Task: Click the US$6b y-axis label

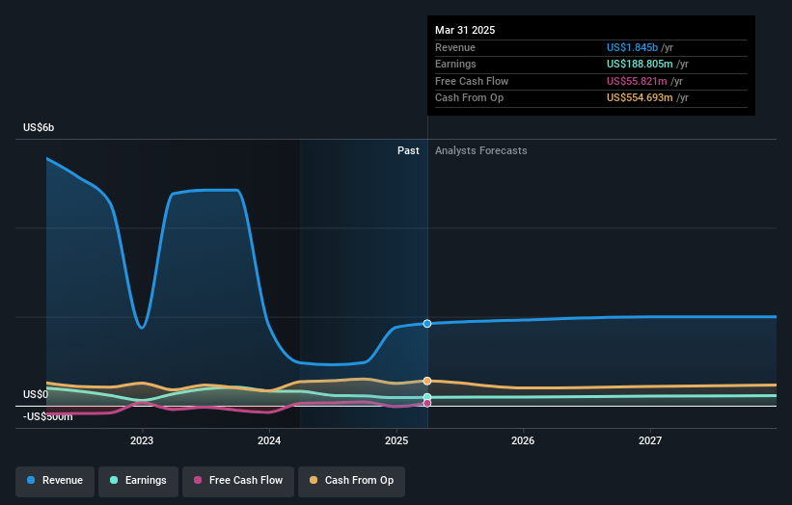Action: click(x=39, y=127)
